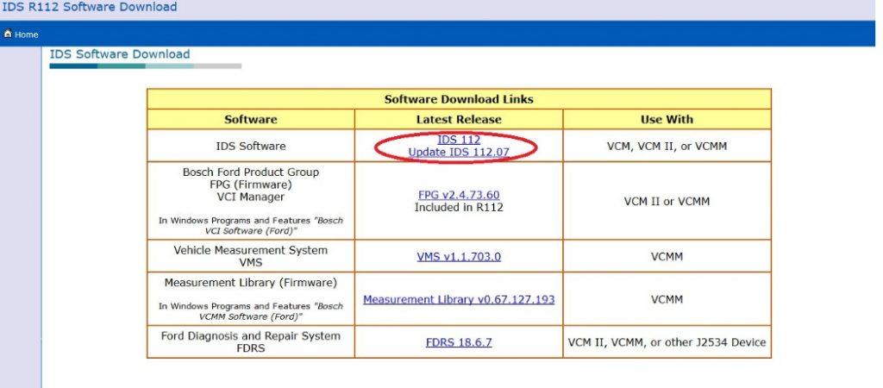The height and width of the screenshot is (388, 883).
Task: Select 'VCM, VCM II, or VCMM' cell
Action: coord(667,146)
